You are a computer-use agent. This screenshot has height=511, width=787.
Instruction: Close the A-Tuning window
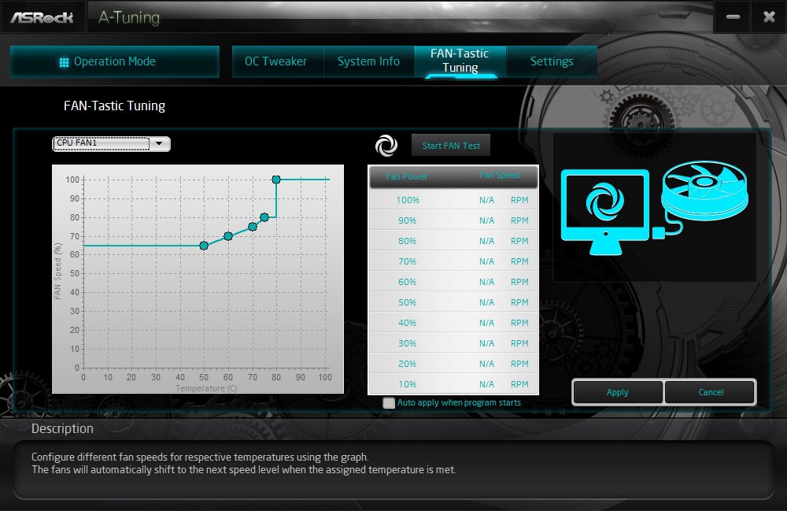click(x=769, y=17)
